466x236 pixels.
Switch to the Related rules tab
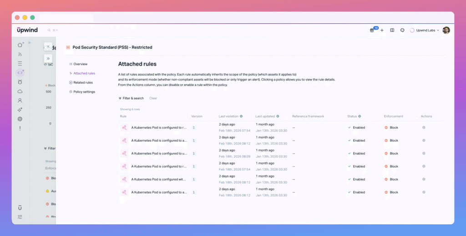click(83, 83)
